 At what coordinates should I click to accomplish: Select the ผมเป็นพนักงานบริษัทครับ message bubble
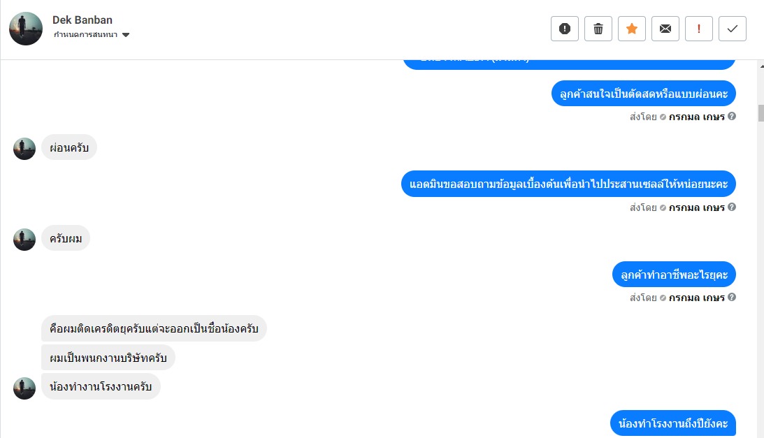pos(108,358)
